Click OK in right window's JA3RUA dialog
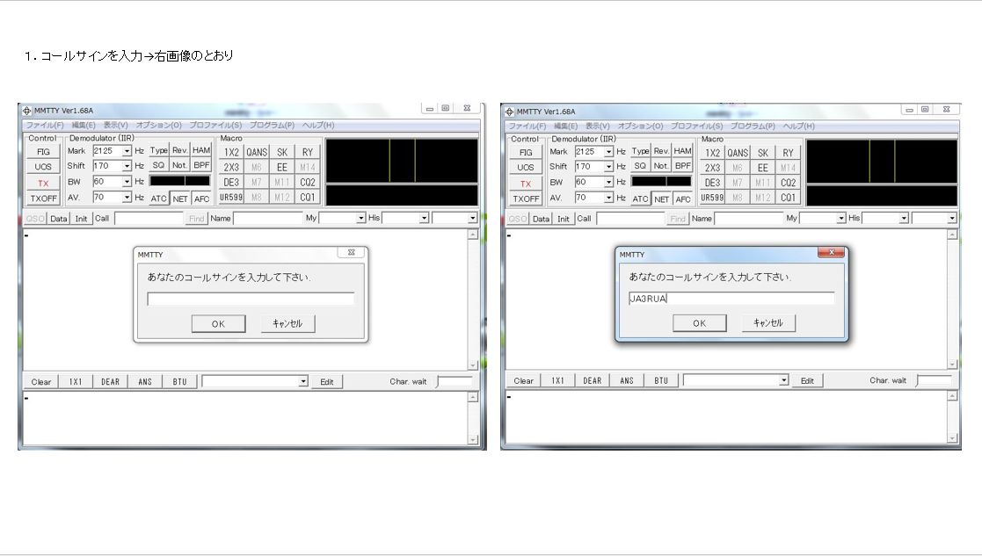Screen dimensions: 982x556 (700, 322)
